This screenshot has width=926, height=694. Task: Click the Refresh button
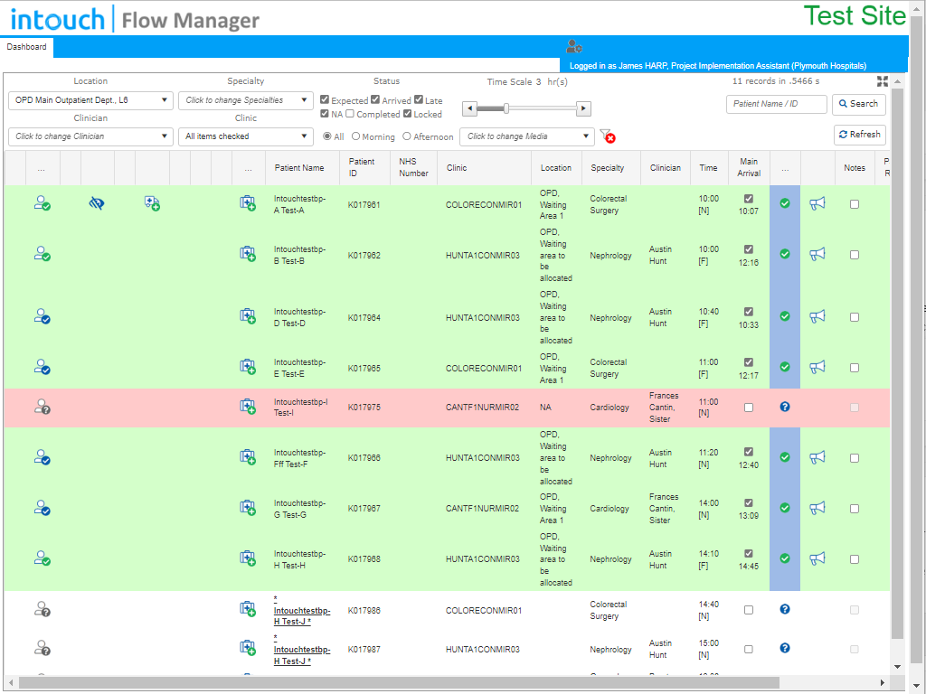[859, 135]
